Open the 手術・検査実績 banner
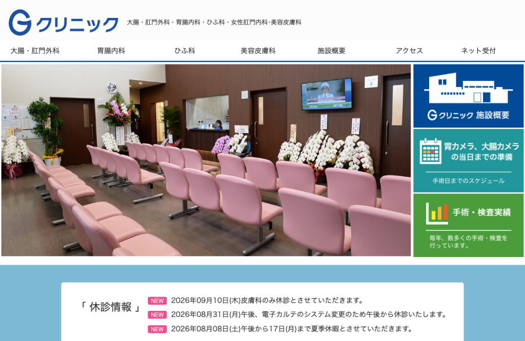The width and height of the screenshot is (525, 341). pyautogui.click(x=469, y=225)
